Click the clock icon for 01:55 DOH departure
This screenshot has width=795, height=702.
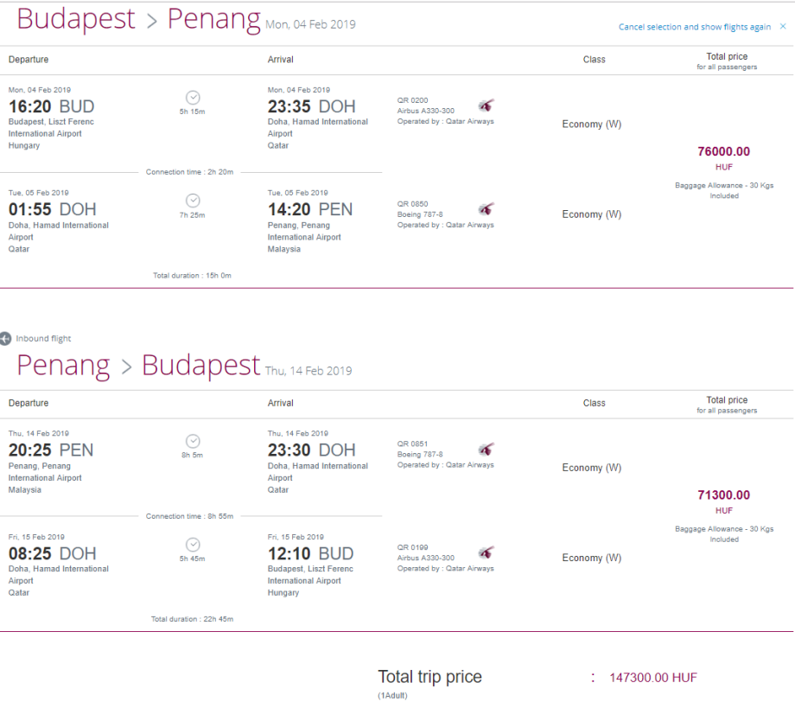click(x=193, y=201)
